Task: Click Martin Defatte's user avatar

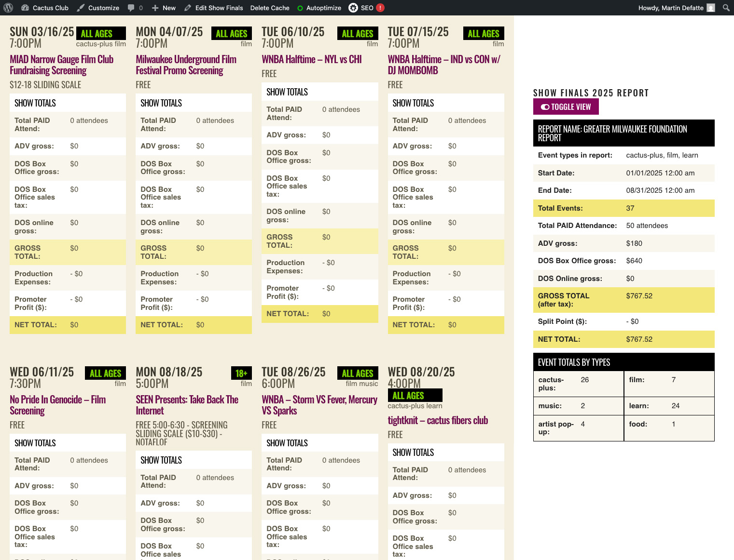Action: [710, 8]
